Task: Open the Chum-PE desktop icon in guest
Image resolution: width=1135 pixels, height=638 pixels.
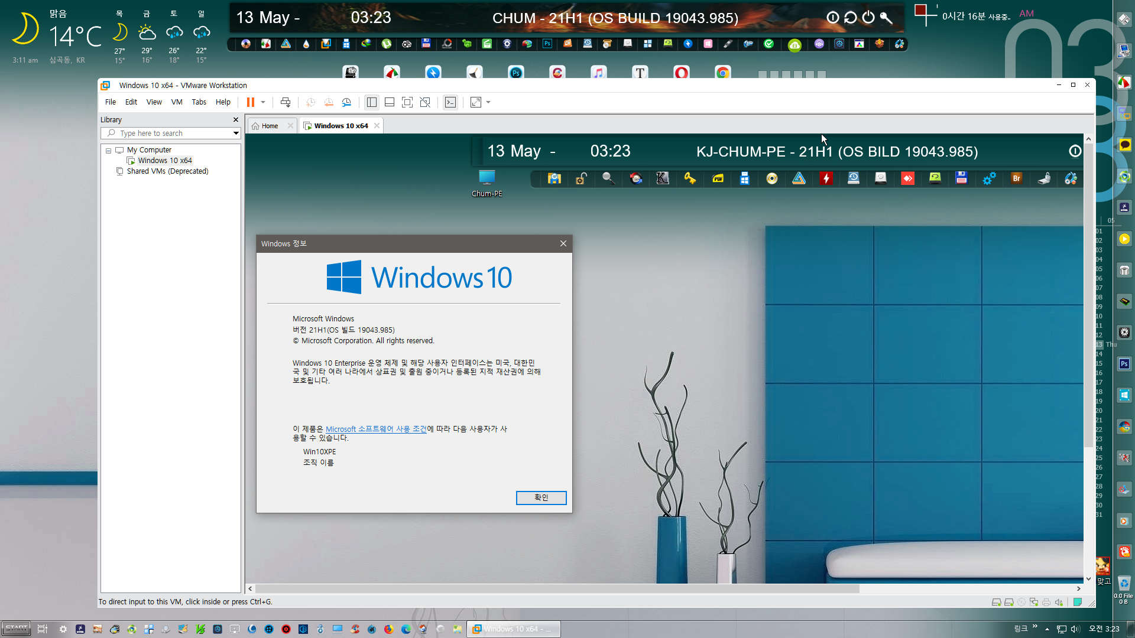Action: 487,183
